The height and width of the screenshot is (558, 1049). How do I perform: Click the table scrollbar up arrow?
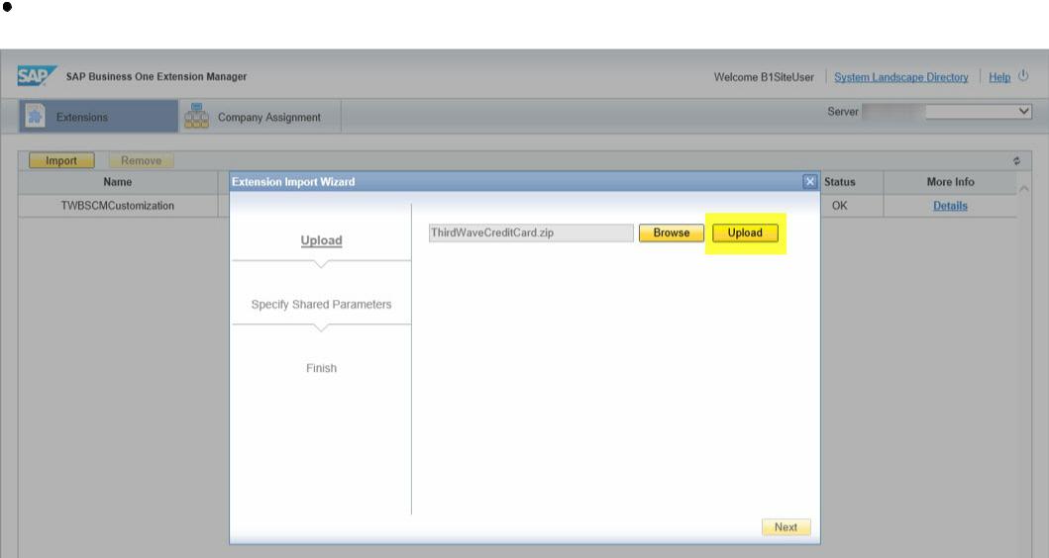coord(1023,189)
